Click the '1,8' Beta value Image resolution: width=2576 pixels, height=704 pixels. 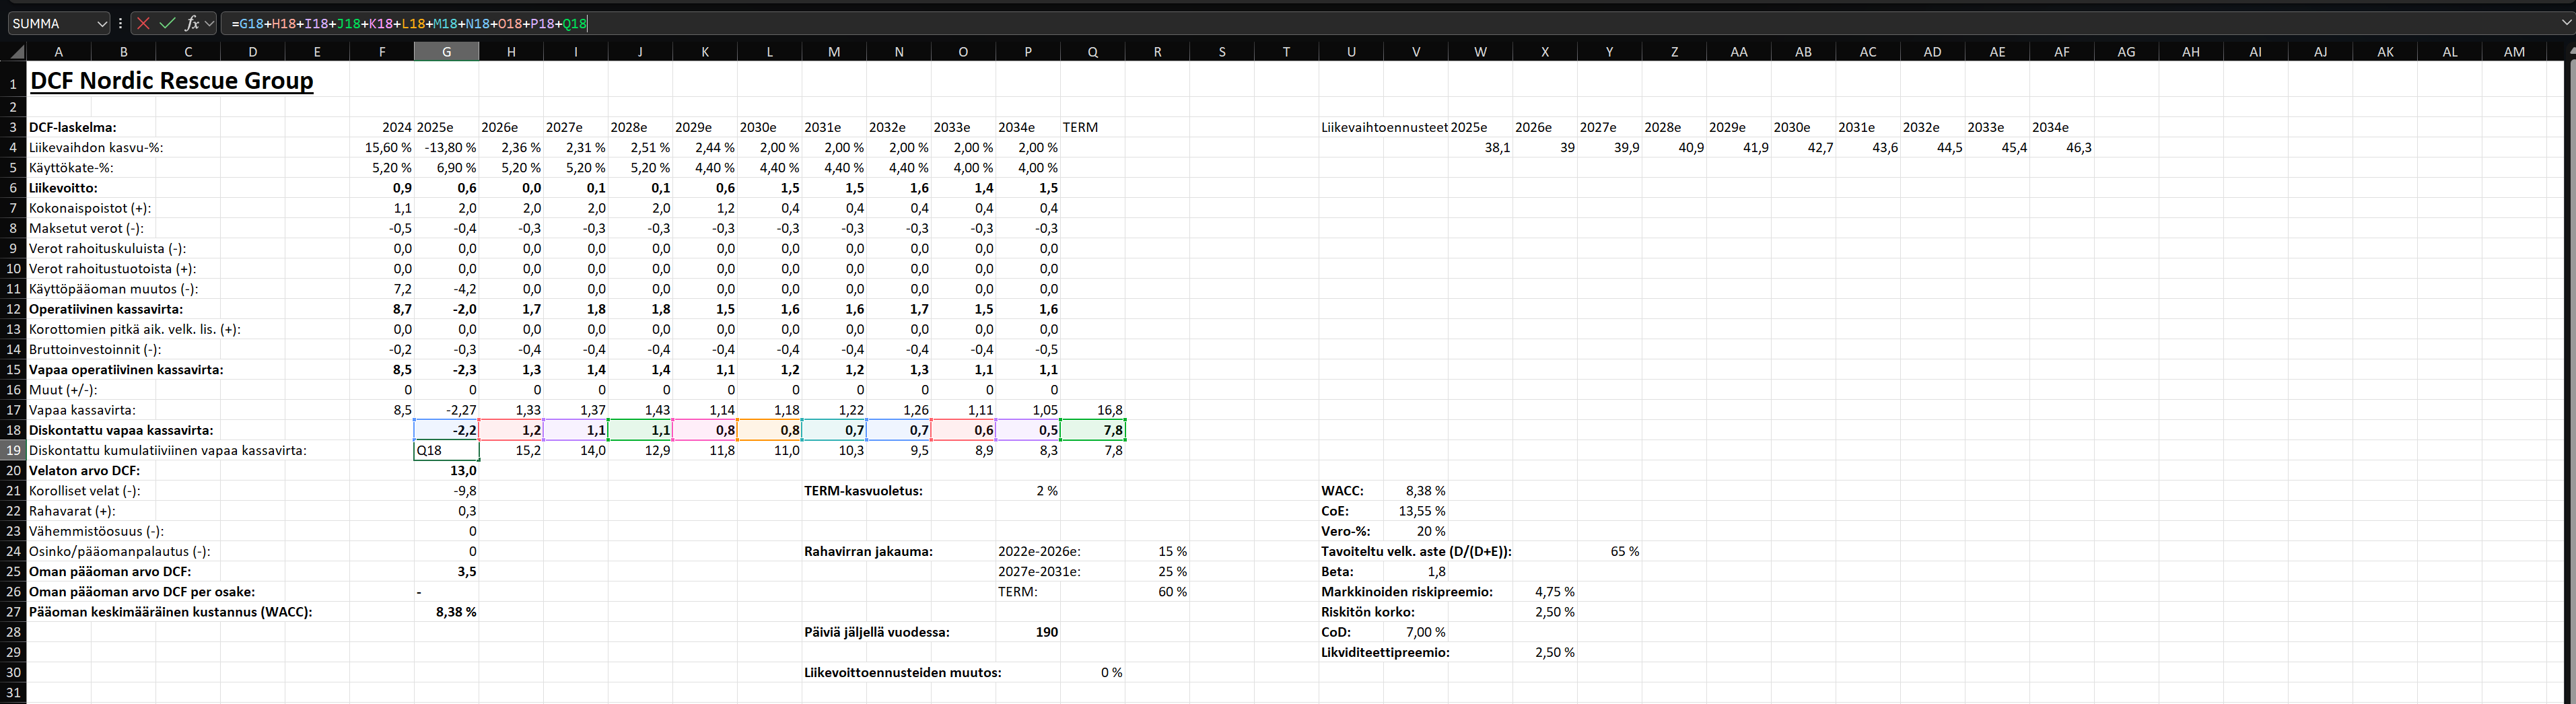[x=1416, y=571]
